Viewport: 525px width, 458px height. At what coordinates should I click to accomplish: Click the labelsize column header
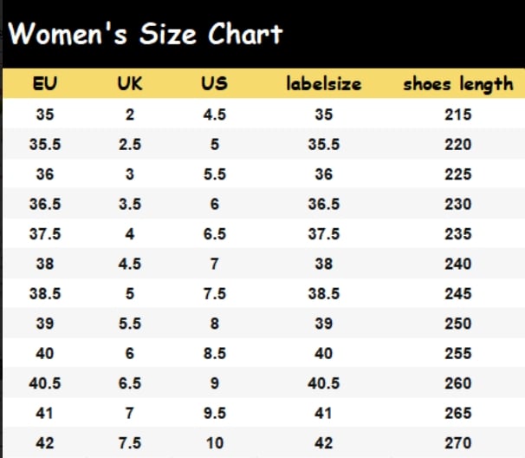click(324, 84)
